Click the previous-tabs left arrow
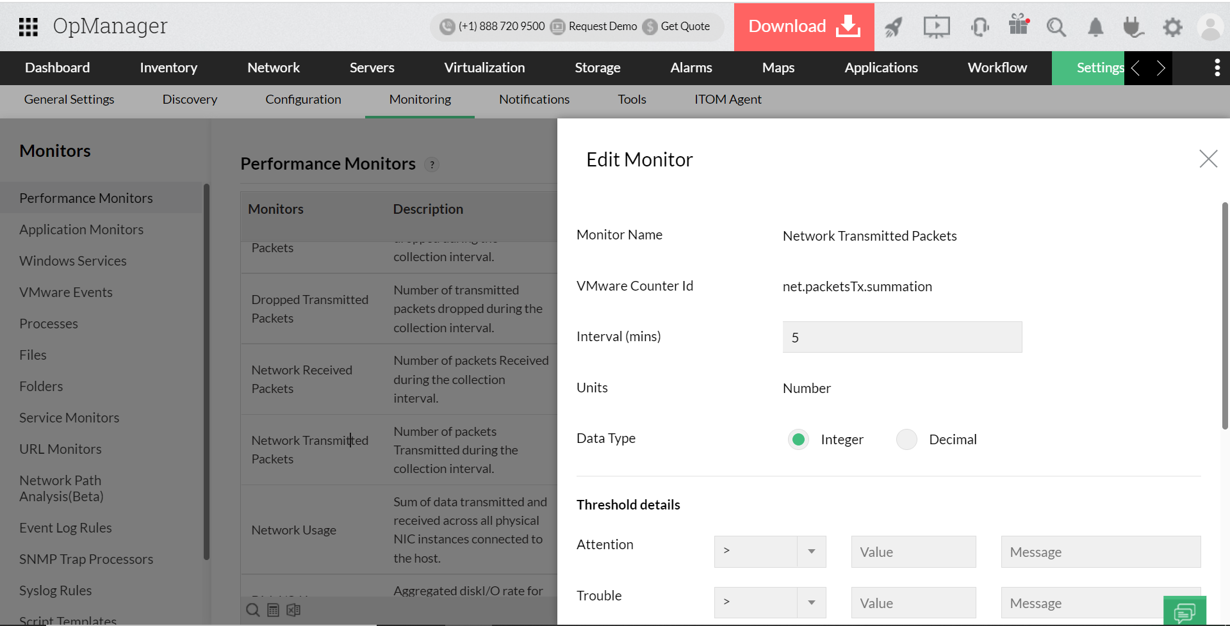Viewport: 1230px width, 626px height. click(x=1136, y=68)
